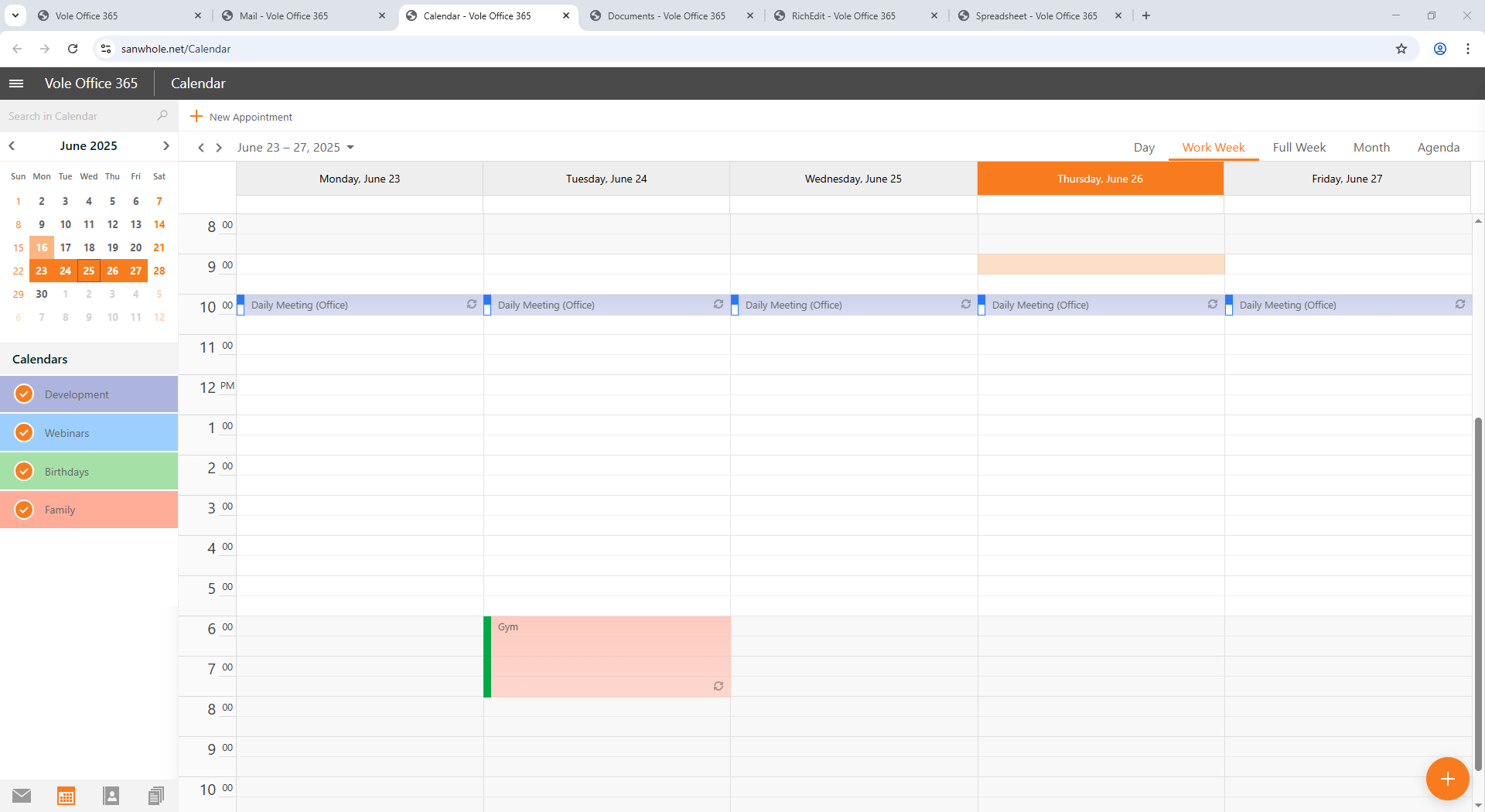Disable the Birthdays calendar
The width and height of the screenshot is (1485, 812).
[25, 472]
